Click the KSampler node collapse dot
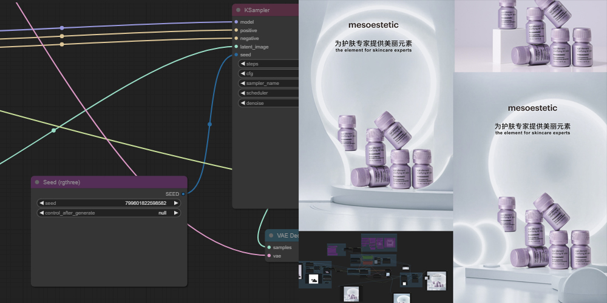 coord(239,10)
